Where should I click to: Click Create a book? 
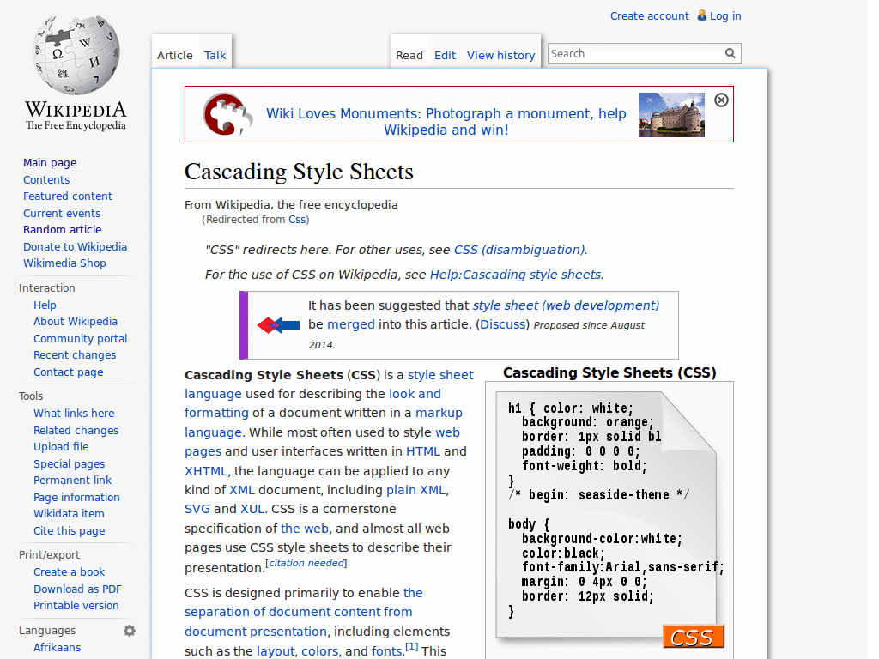(69, 572)
